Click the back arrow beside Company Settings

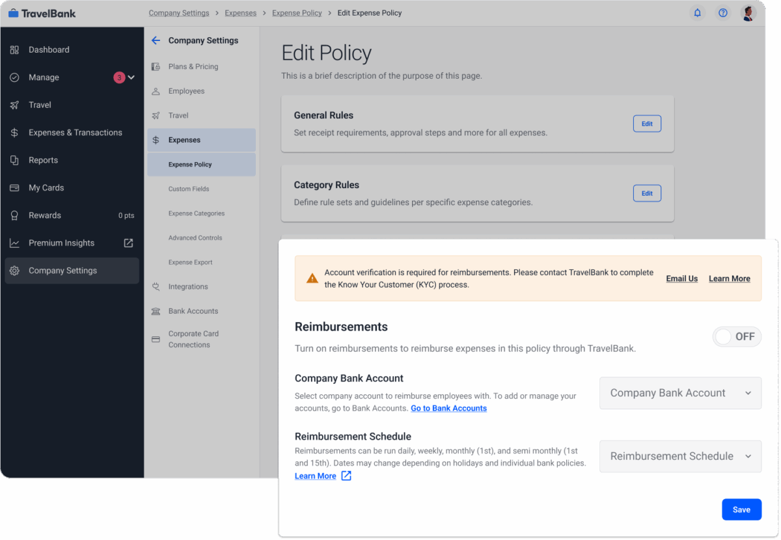pyautogui.click(x=156, y=40)
